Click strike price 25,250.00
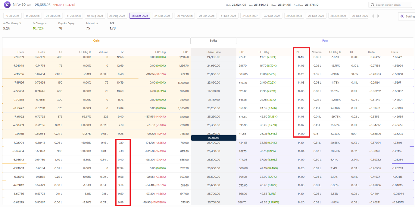The height and width of the screenshot is (207, 415). coord(214,116)
